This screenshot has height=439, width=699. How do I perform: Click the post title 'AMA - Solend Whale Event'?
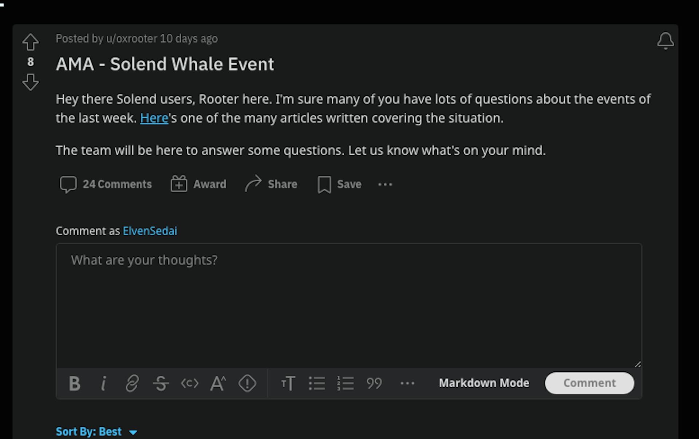pos(165,64)
